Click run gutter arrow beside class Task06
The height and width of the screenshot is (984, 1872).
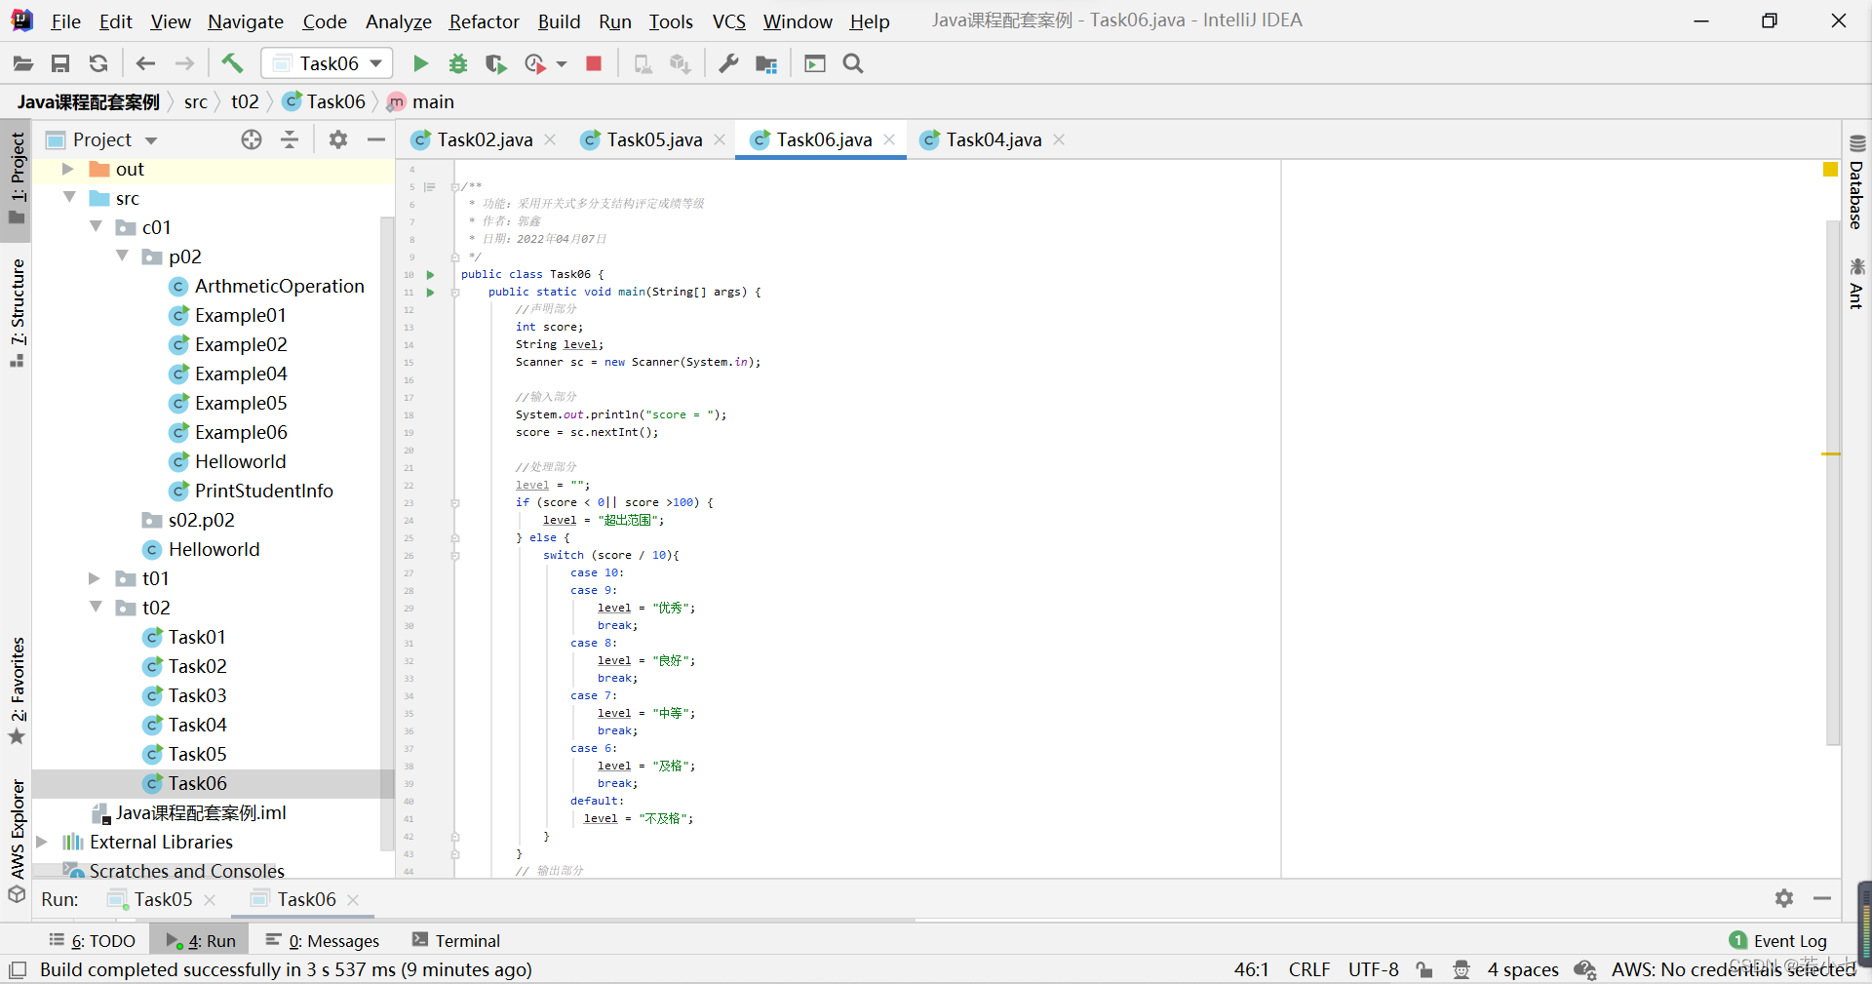click(x=430, y=275)
